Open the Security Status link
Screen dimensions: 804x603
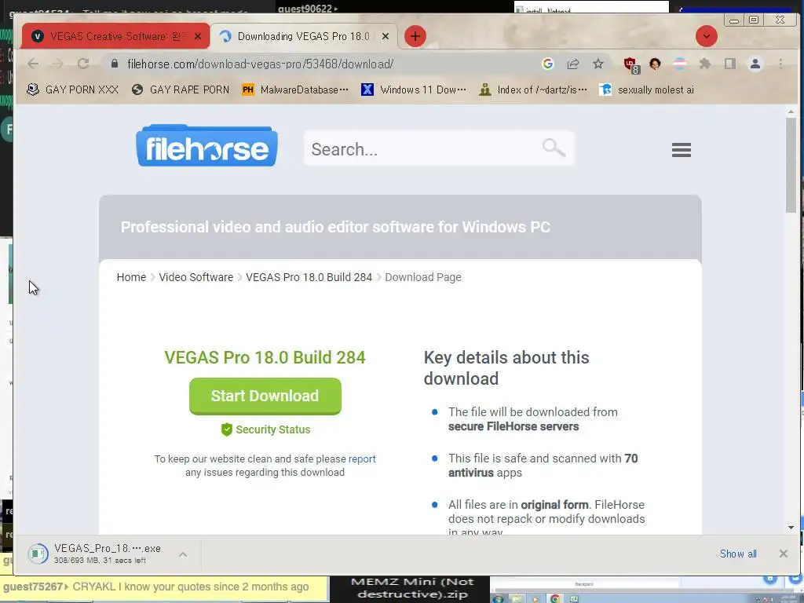point(272,429)
